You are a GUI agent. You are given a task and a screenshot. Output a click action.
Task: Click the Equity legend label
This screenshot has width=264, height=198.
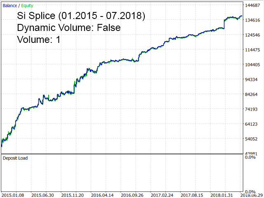(28, 6)
